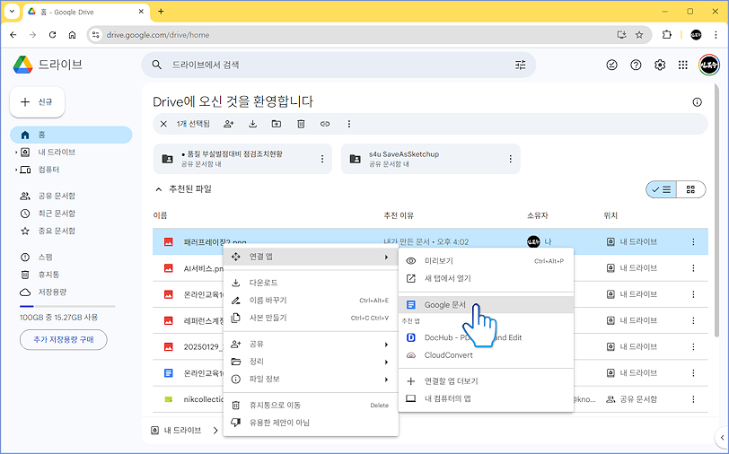Click 휴지통으로 이동 menu entry
The height and width of the screenshot is (454, 729).
coord(311,406)
